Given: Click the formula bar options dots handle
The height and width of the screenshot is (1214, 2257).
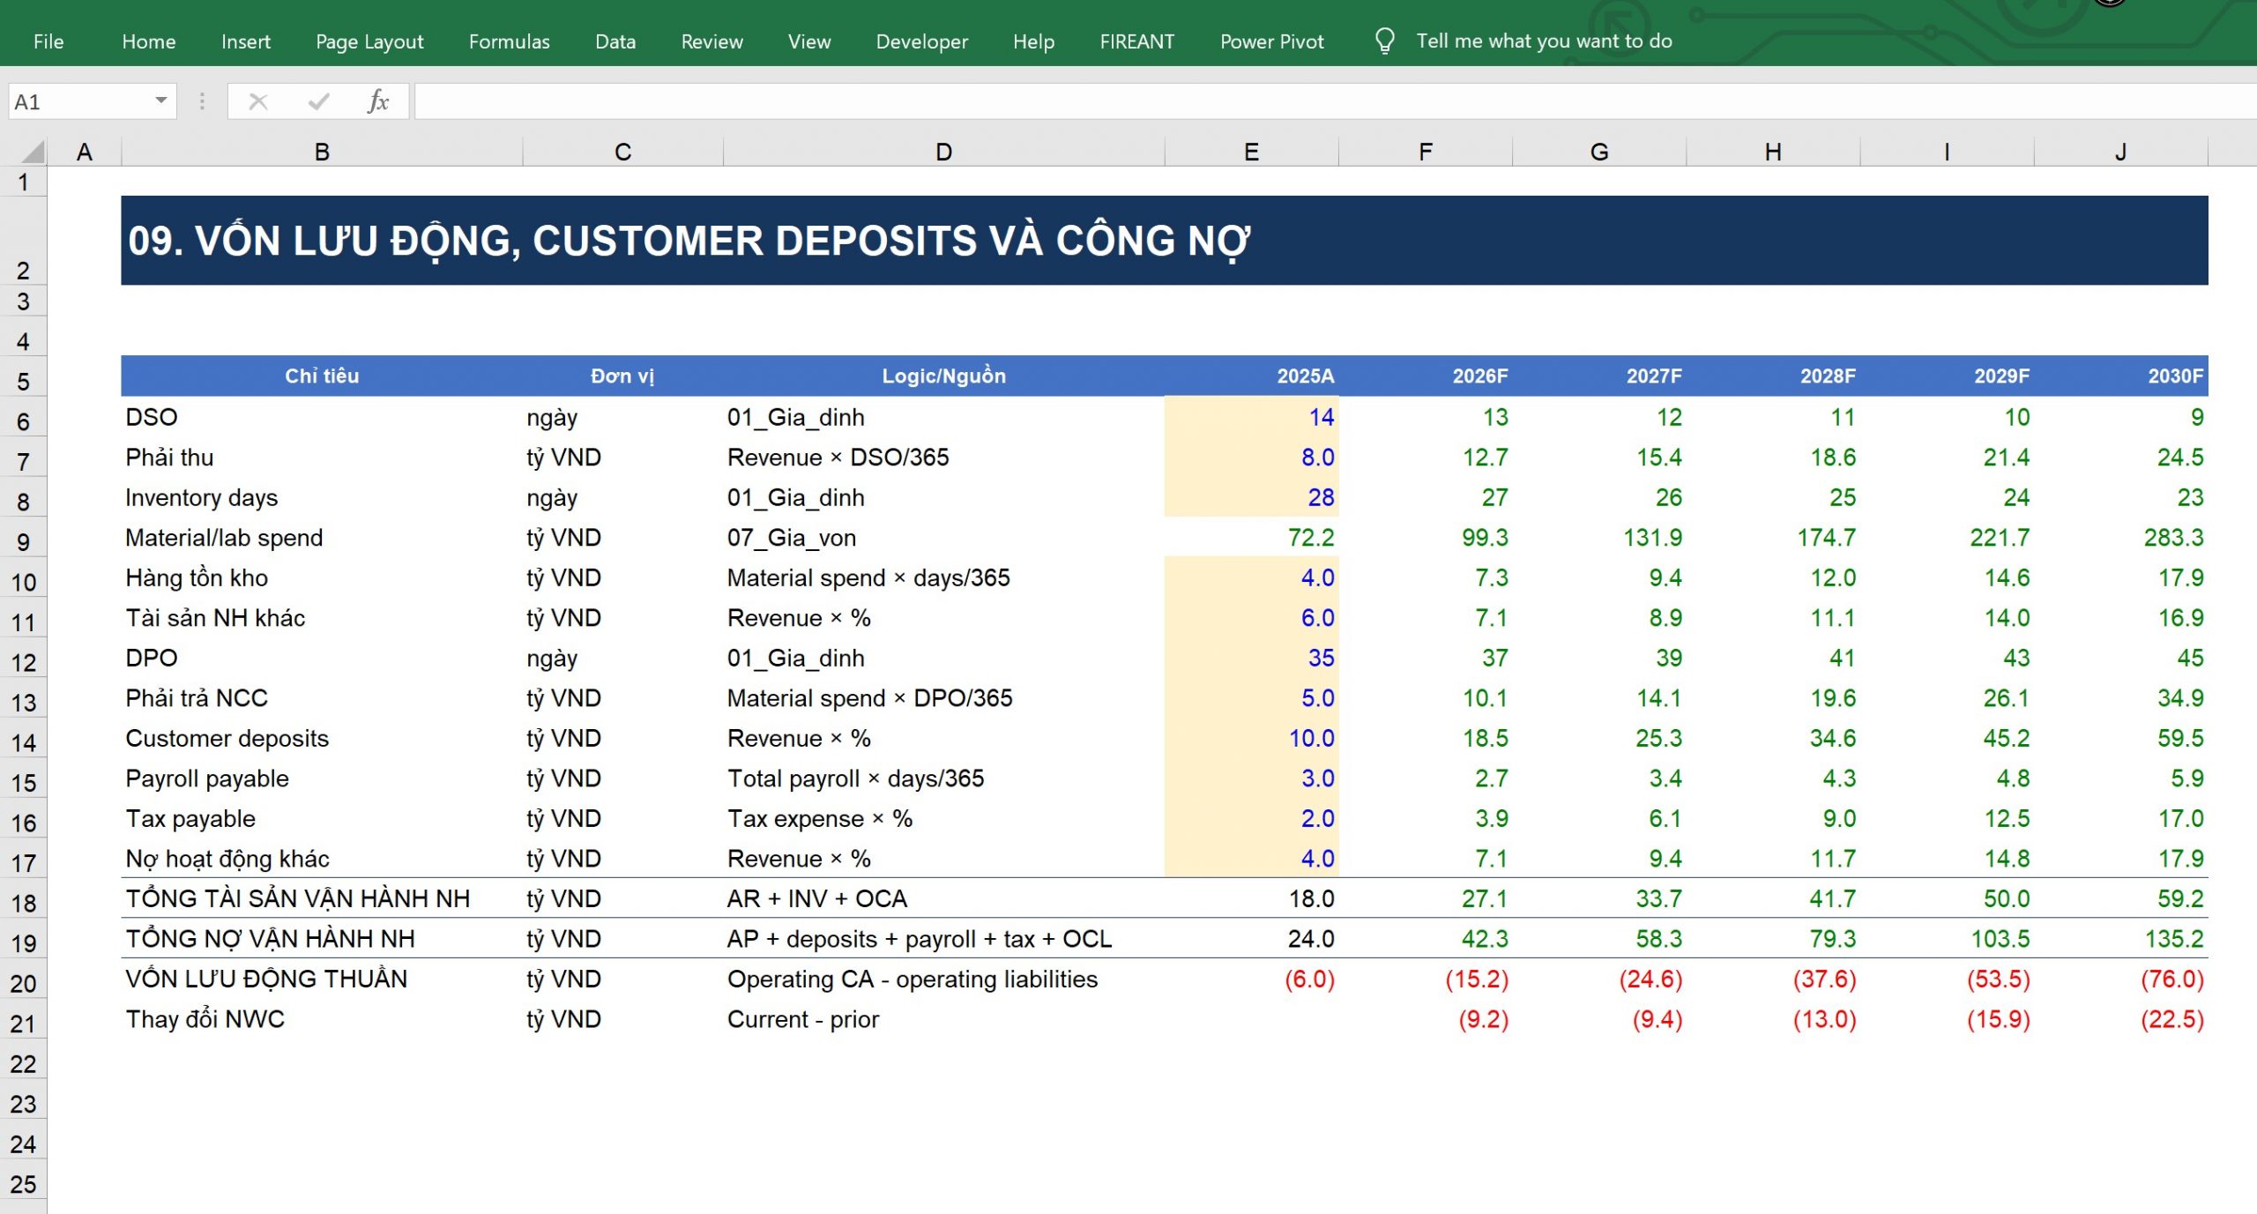Looking at the screenshot, I should point(202,101).
